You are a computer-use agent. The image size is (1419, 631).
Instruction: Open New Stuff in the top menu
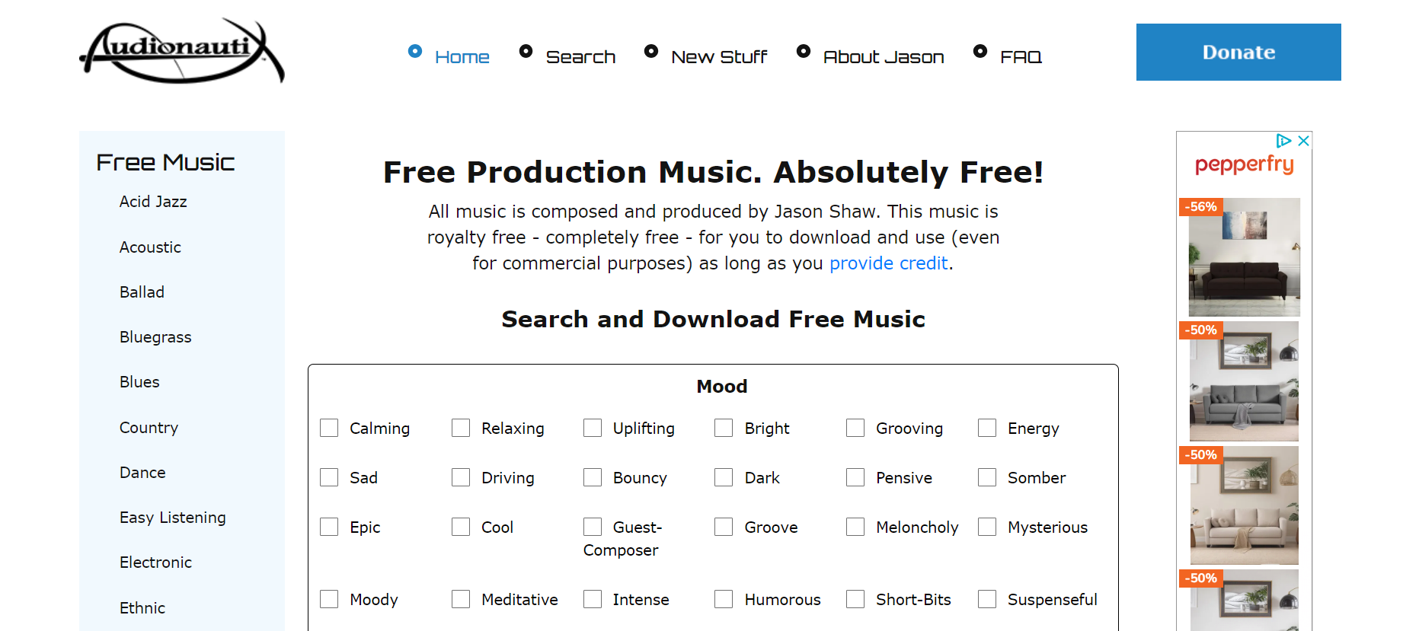click(x=719, y=57)
